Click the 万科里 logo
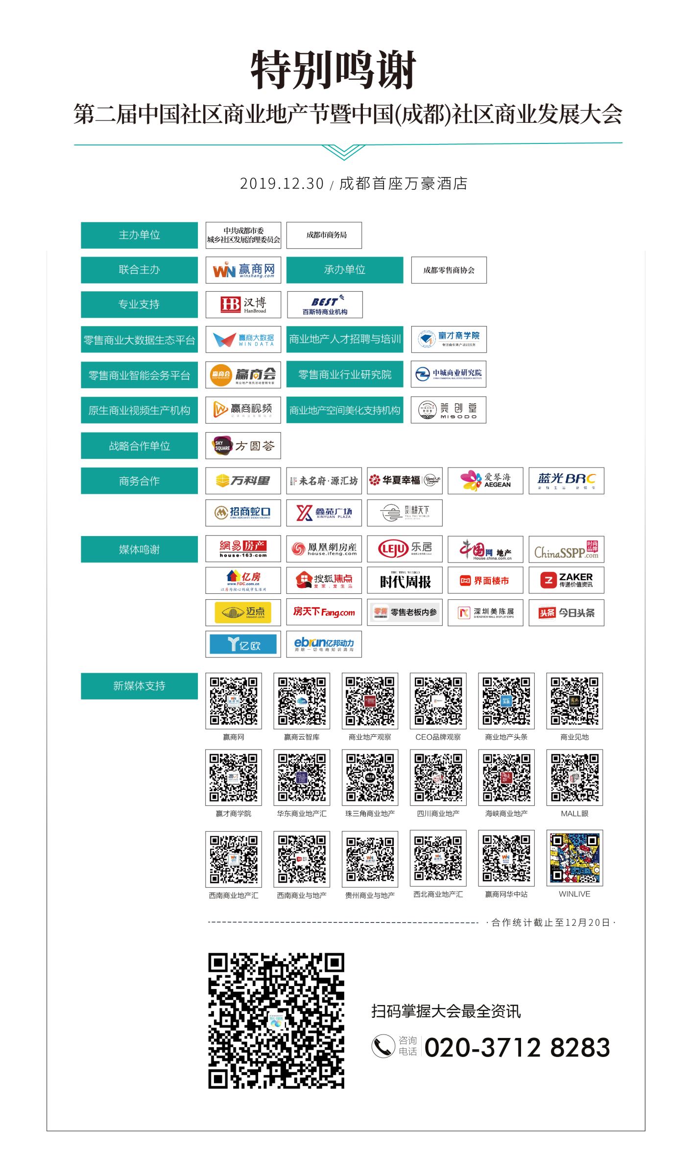692x1175 pixels. (x=243, y=481)
